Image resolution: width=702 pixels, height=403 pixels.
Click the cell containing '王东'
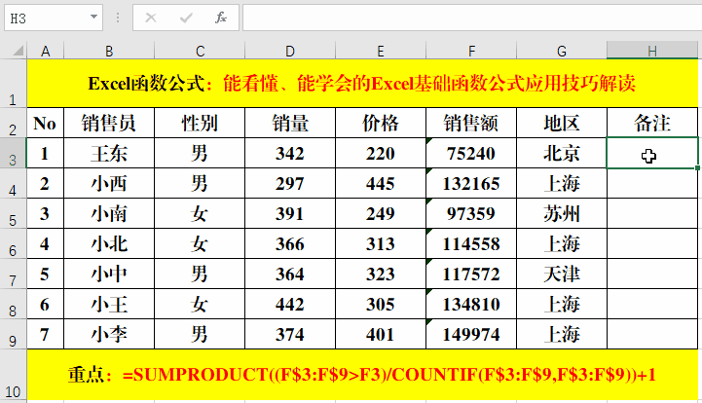(109, 153)
